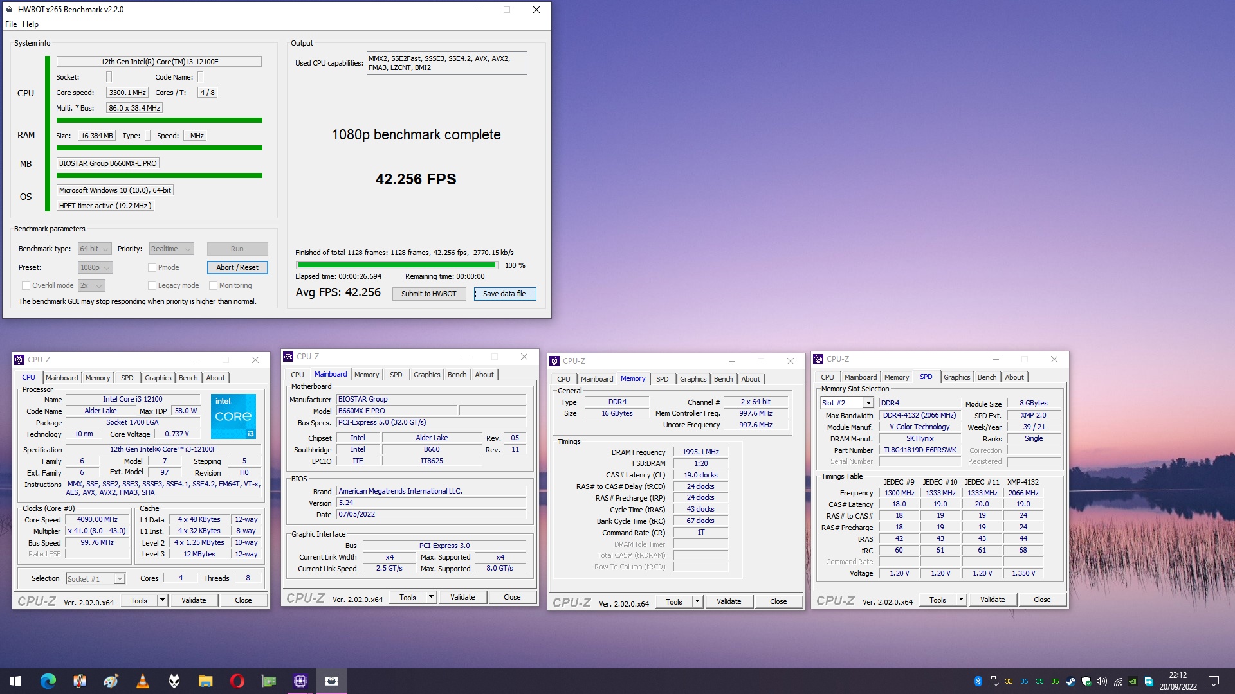Switch to SPD tab in CPU-Z Memory window
1235x694 pixels.
[x=662, y=379]
